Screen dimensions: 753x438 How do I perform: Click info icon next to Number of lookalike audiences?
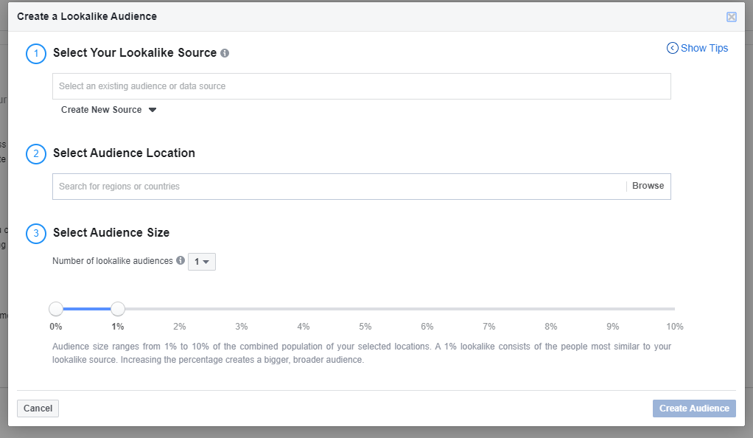(181, 260)
